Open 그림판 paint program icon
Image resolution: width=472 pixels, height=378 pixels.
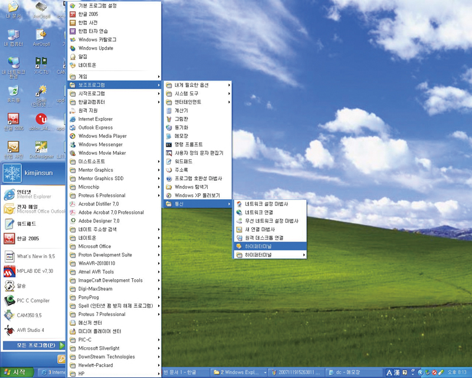click(169, 119)
